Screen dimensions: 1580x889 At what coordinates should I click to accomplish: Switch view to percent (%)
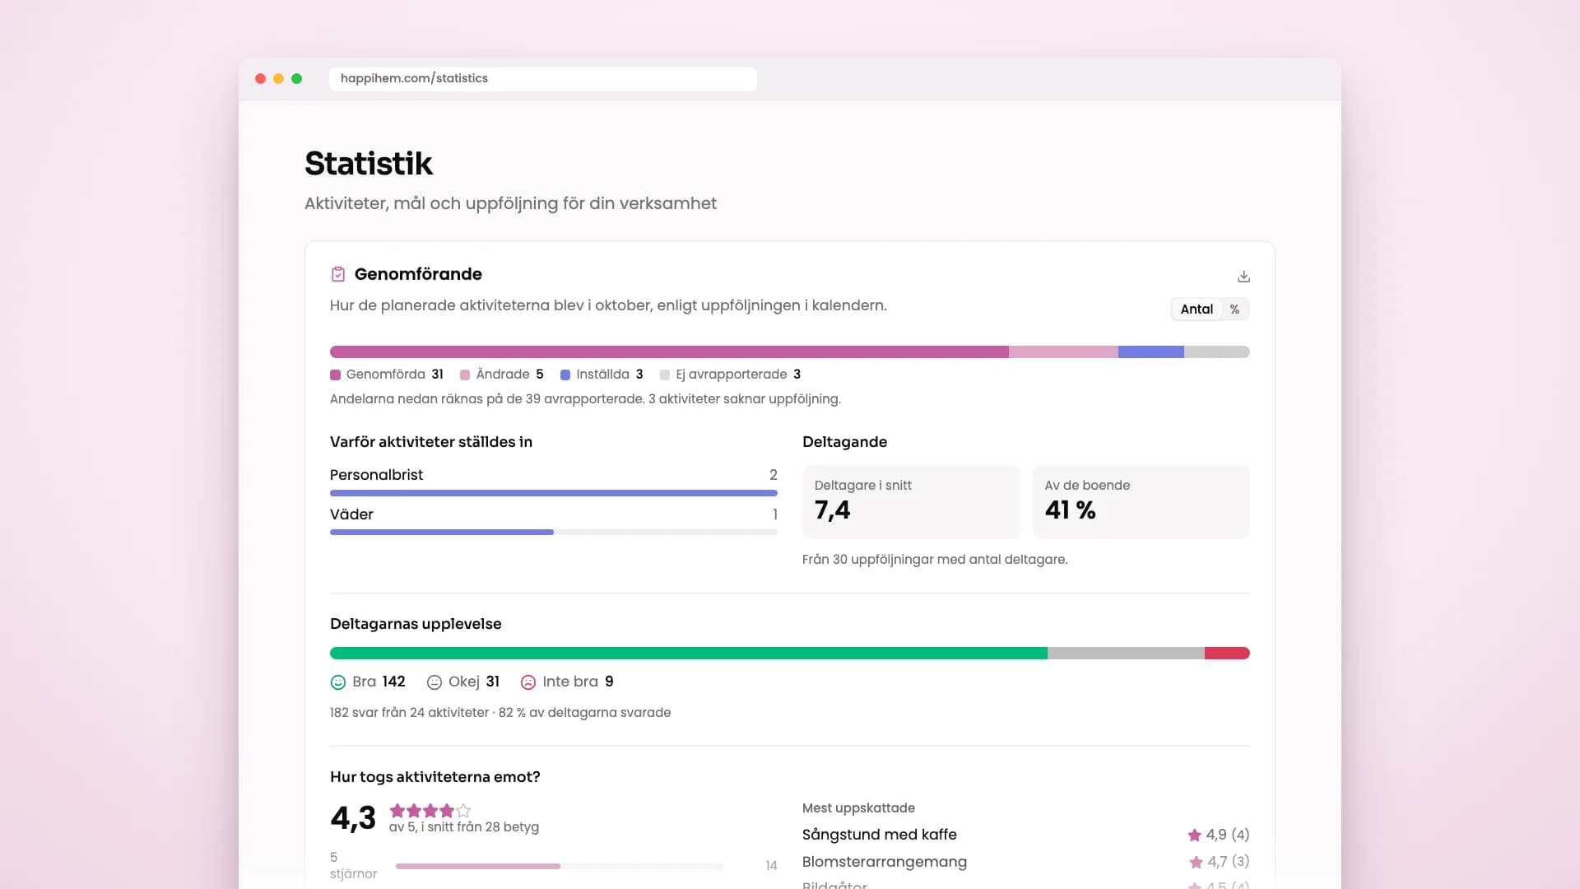point(1234,310)
